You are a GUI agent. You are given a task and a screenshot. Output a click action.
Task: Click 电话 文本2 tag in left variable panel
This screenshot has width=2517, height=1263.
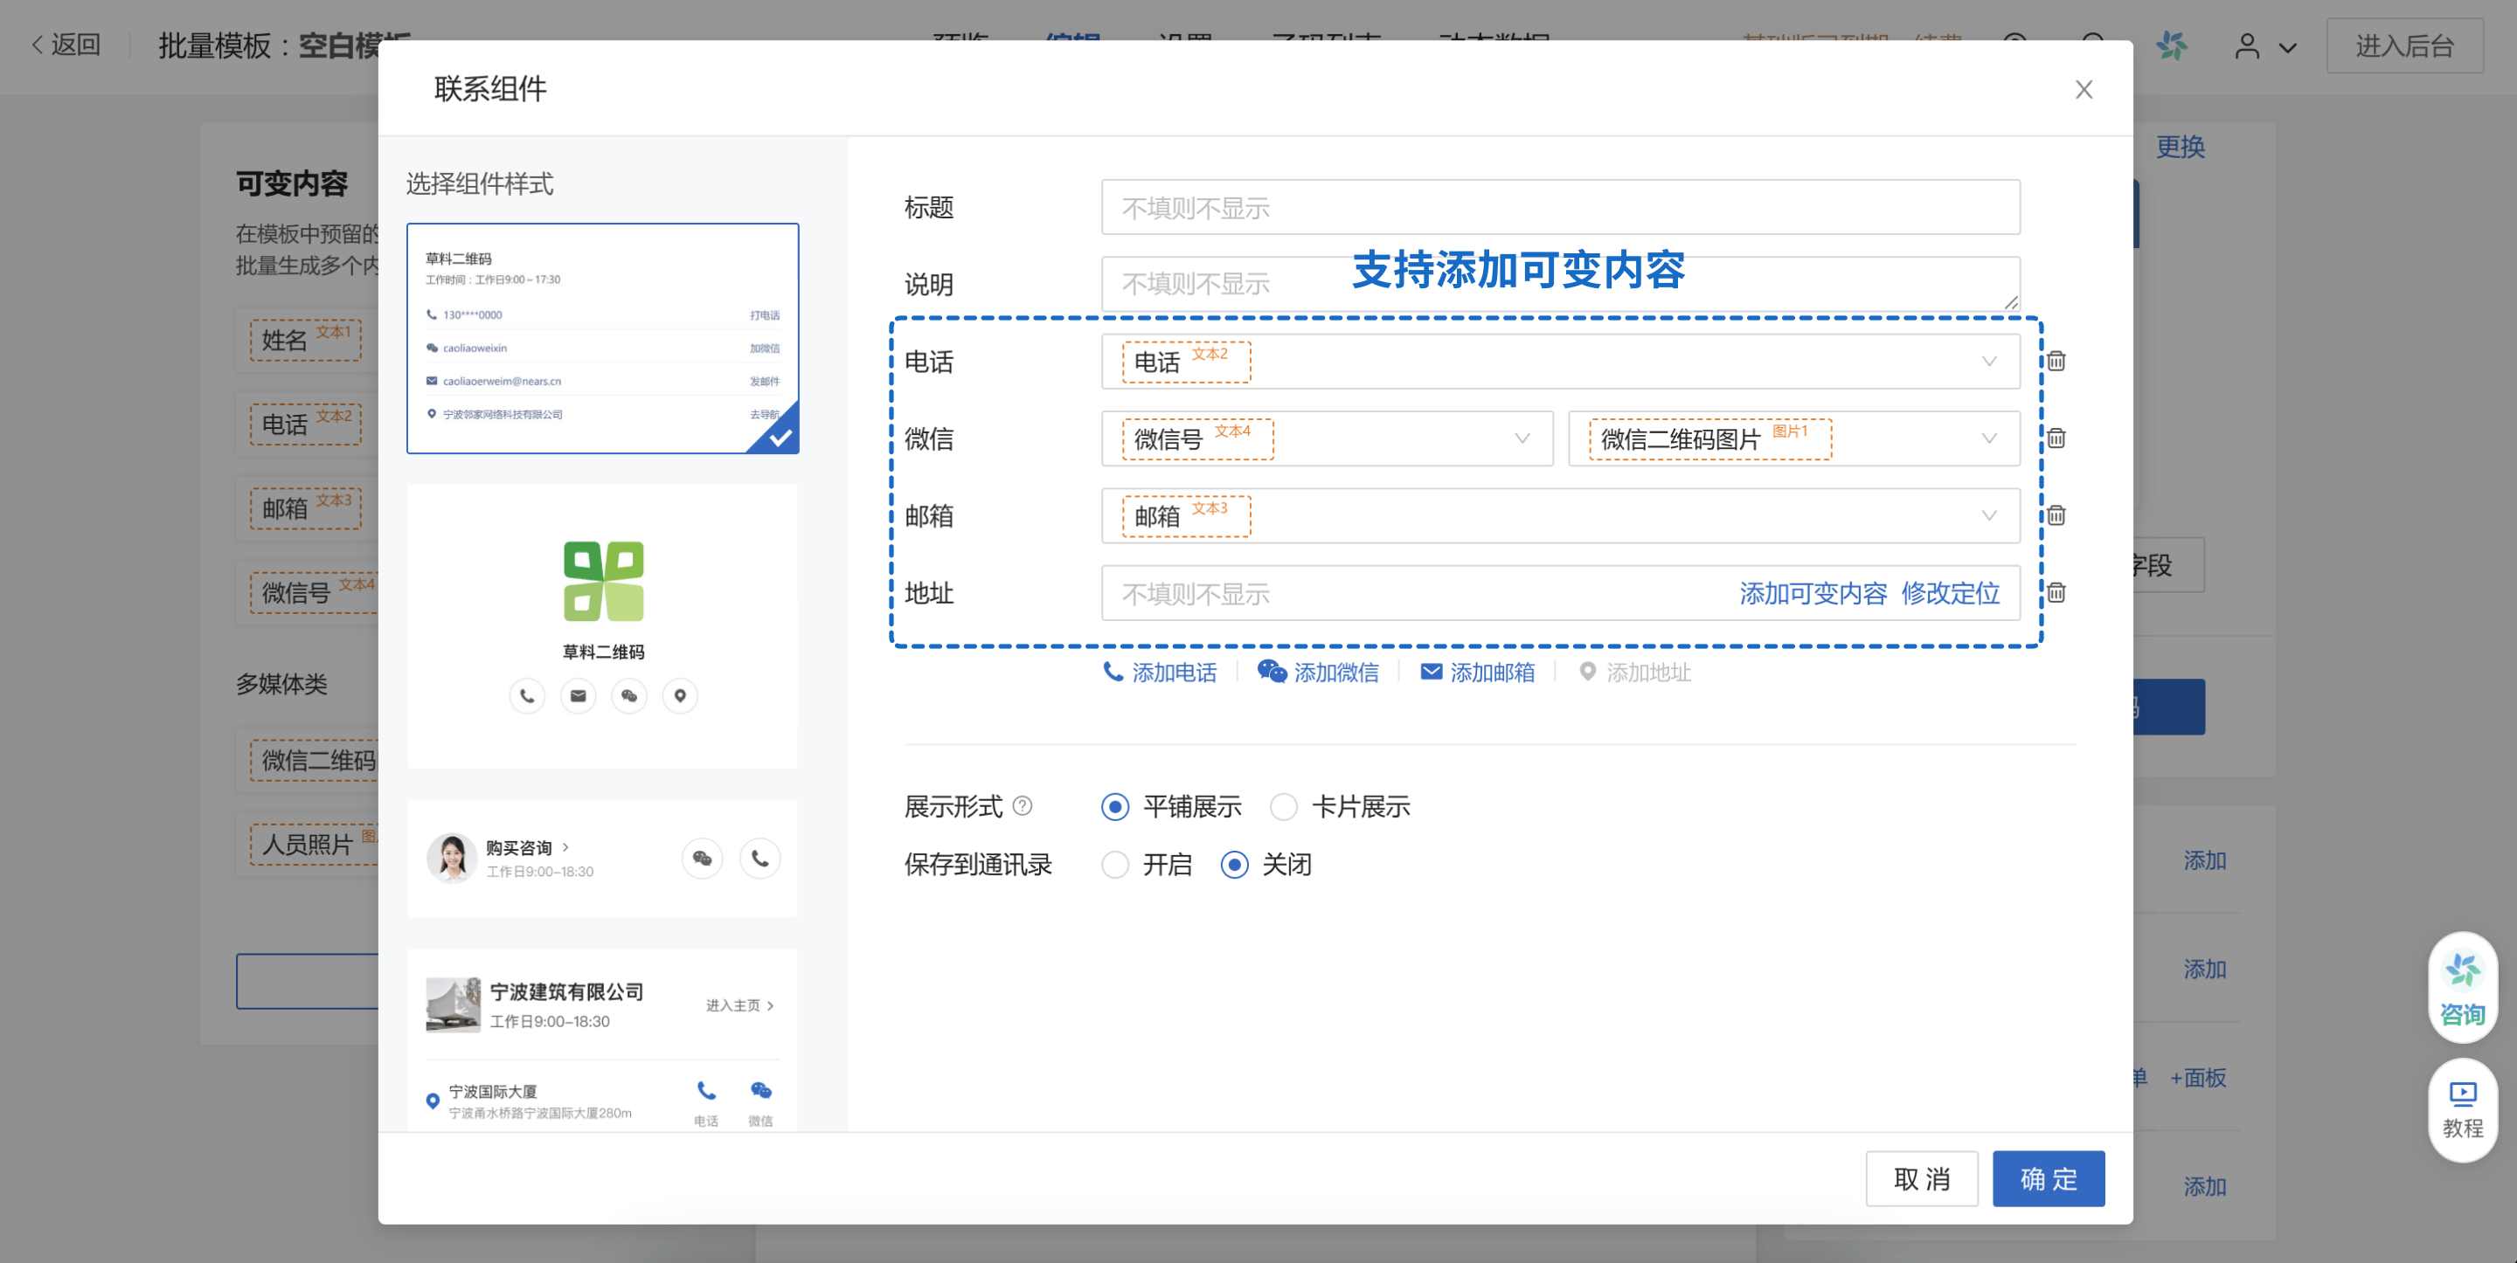(305, 424)
